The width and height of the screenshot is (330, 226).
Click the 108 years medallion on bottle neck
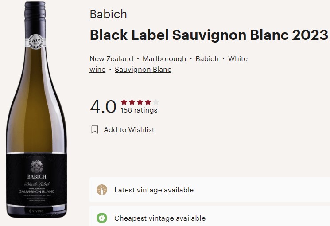[35, 42]
